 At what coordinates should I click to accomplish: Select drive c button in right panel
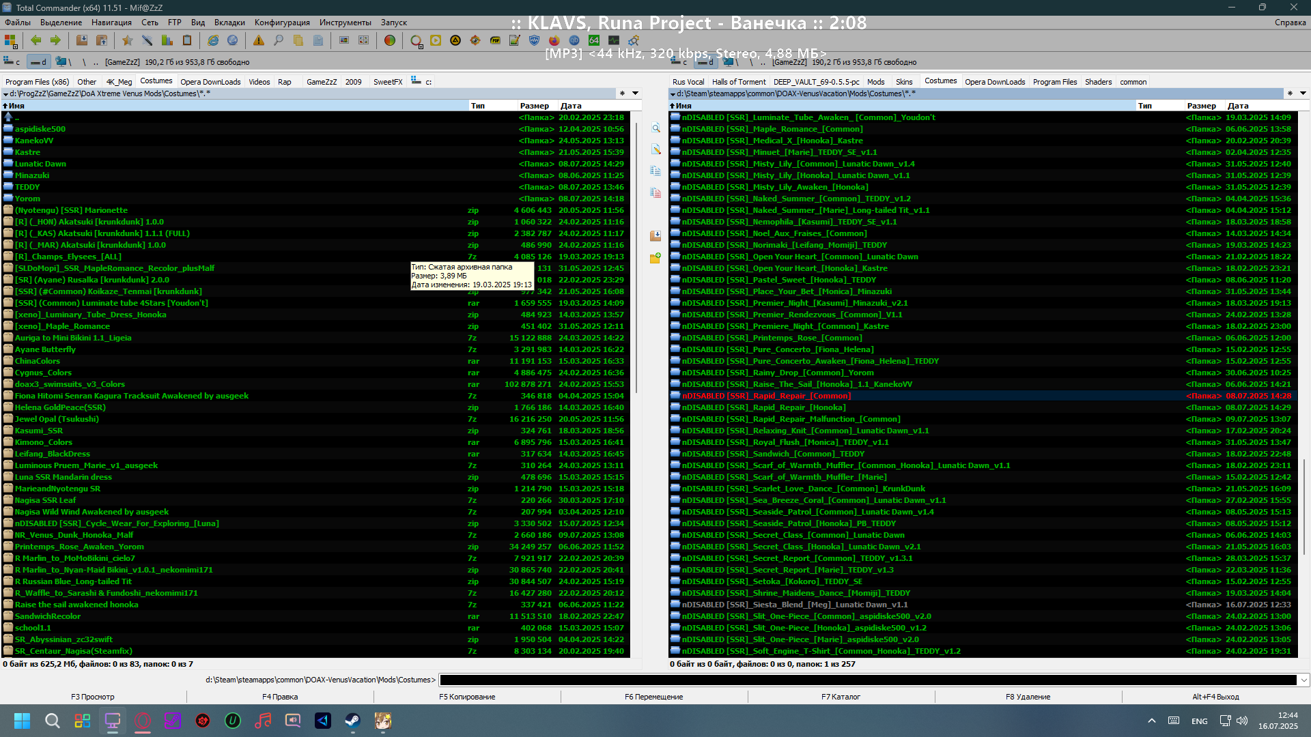click(x=680, y=62)
